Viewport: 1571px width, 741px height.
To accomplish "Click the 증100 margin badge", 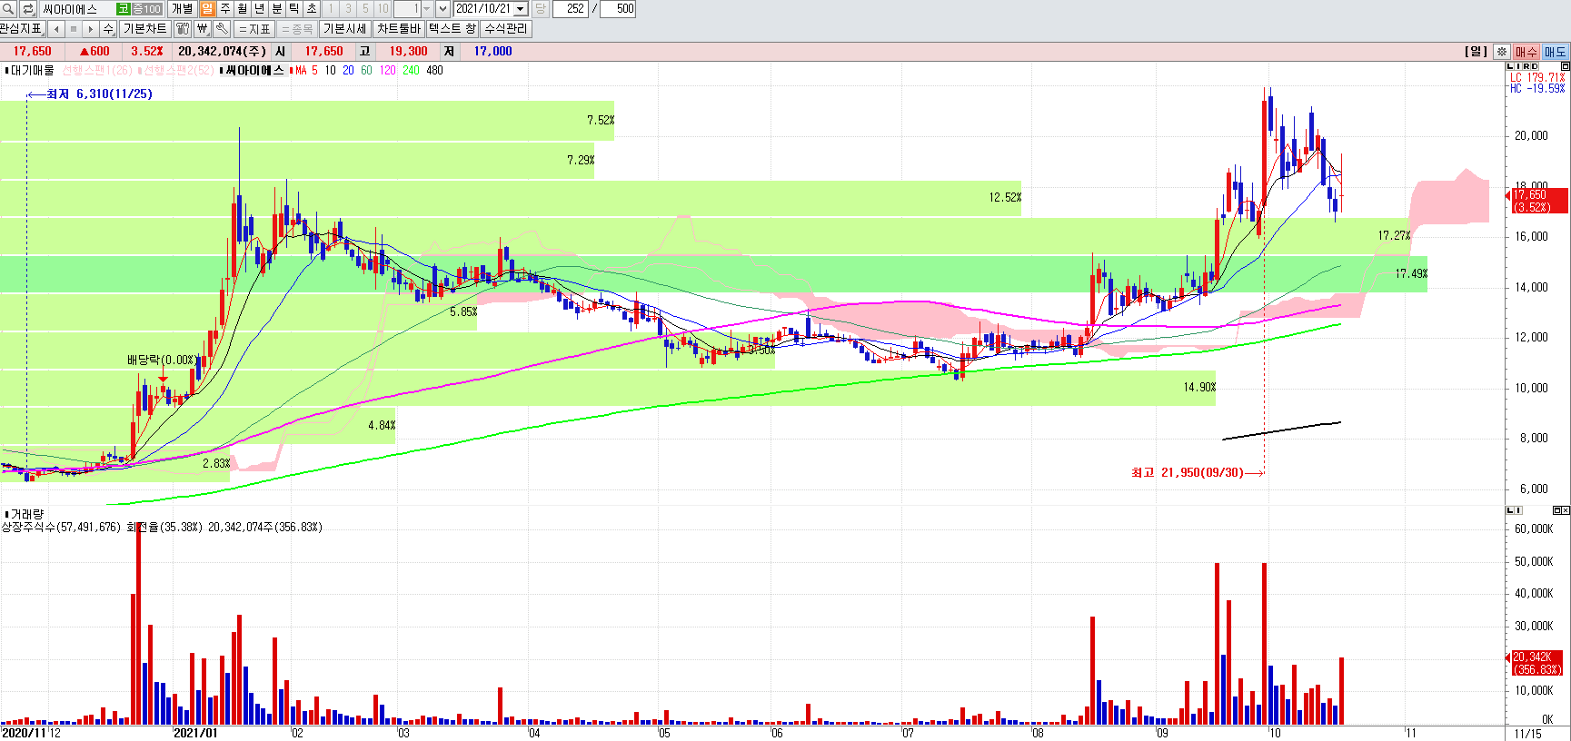I will (147, 9).
